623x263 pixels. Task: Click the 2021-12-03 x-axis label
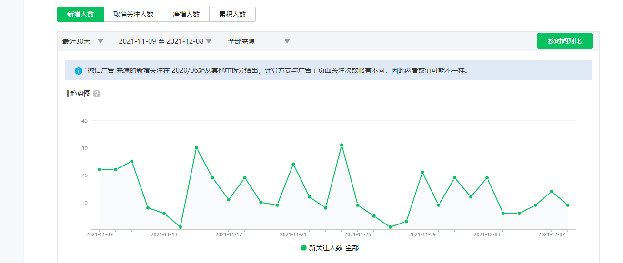[487, 234]
